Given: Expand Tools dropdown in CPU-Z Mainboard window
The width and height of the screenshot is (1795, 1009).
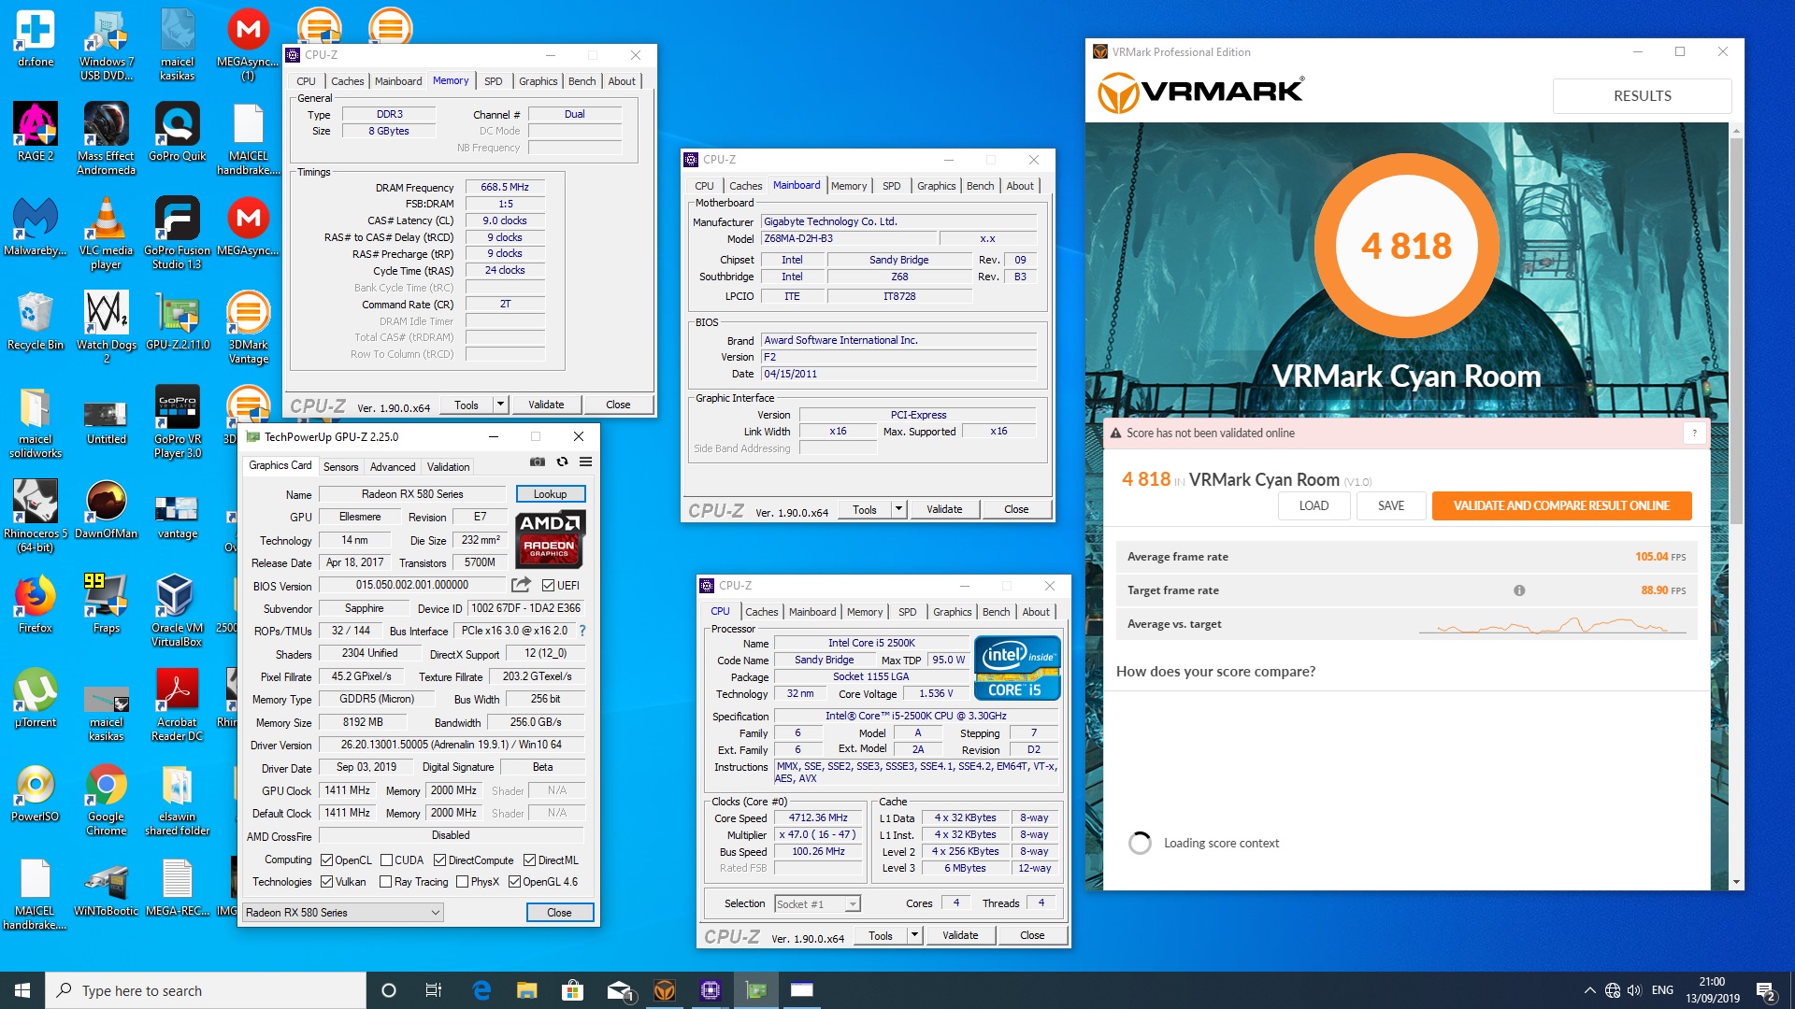Looking at the screenshot, I should 898,509.
